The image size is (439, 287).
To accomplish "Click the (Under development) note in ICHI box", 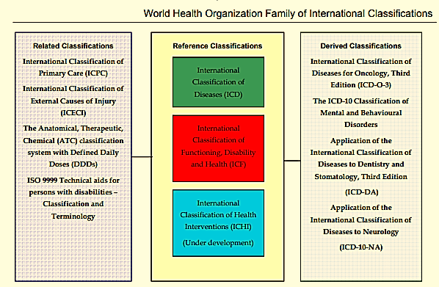I will click(x=218, y=243).
